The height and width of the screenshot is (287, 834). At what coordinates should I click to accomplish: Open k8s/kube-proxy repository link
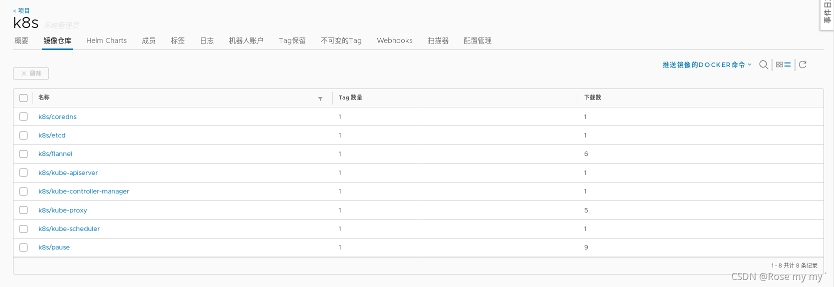pos(62,210)
